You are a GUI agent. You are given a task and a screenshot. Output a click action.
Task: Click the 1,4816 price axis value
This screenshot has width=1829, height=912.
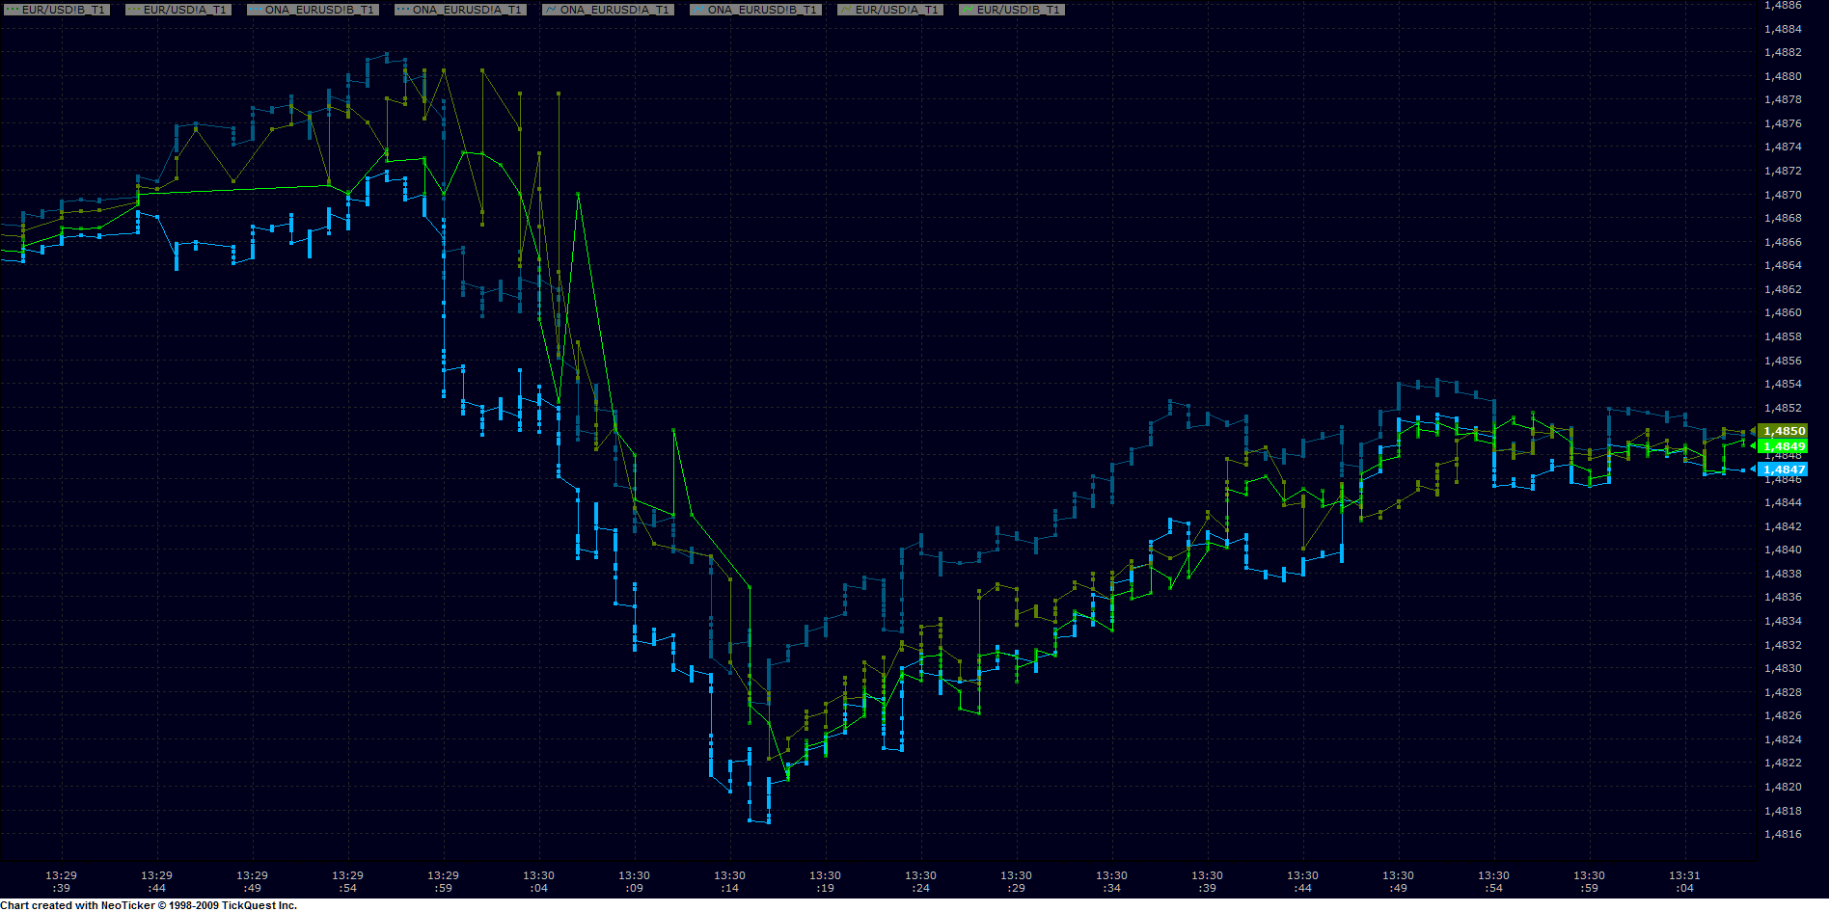click(1783, 834)
